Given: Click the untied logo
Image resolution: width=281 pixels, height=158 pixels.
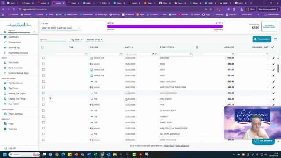Looking at the screenshot, I should 19,25.
